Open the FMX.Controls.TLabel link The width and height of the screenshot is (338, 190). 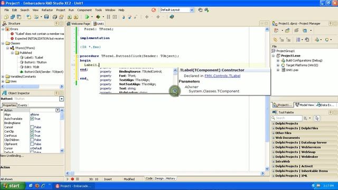[222, 76]
